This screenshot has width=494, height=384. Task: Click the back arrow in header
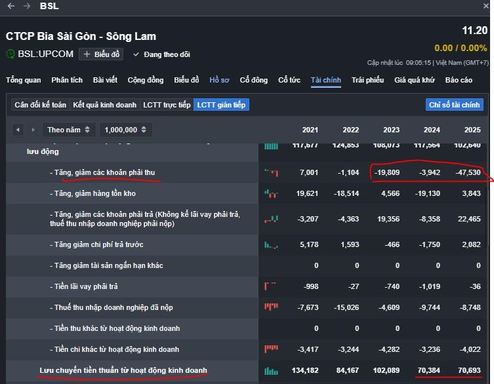(x=11, y=6)
